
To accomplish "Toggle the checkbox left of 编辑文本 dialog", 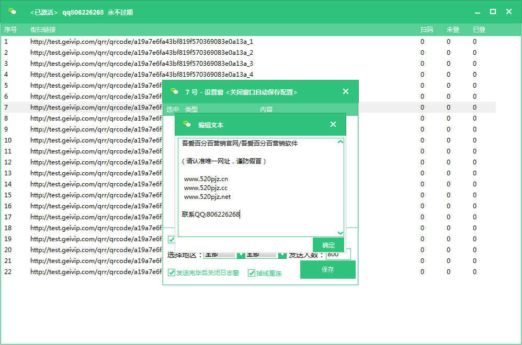I will tap(171, 240).
